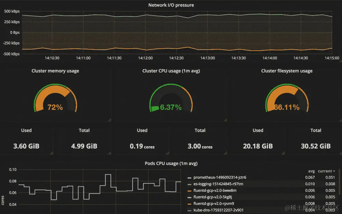Open the Network I/O pressure panel title menu
The height and width of the screenshot is (214, 342).
click(171, 5)
